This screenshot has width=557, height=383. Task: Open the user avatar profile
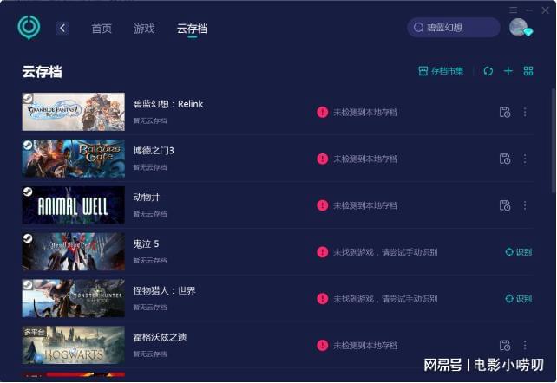tap(518, 28)
